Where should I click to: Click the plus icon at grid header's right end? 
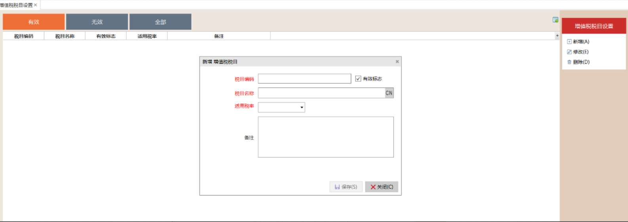pyautogui.click(x=557, y=36)
